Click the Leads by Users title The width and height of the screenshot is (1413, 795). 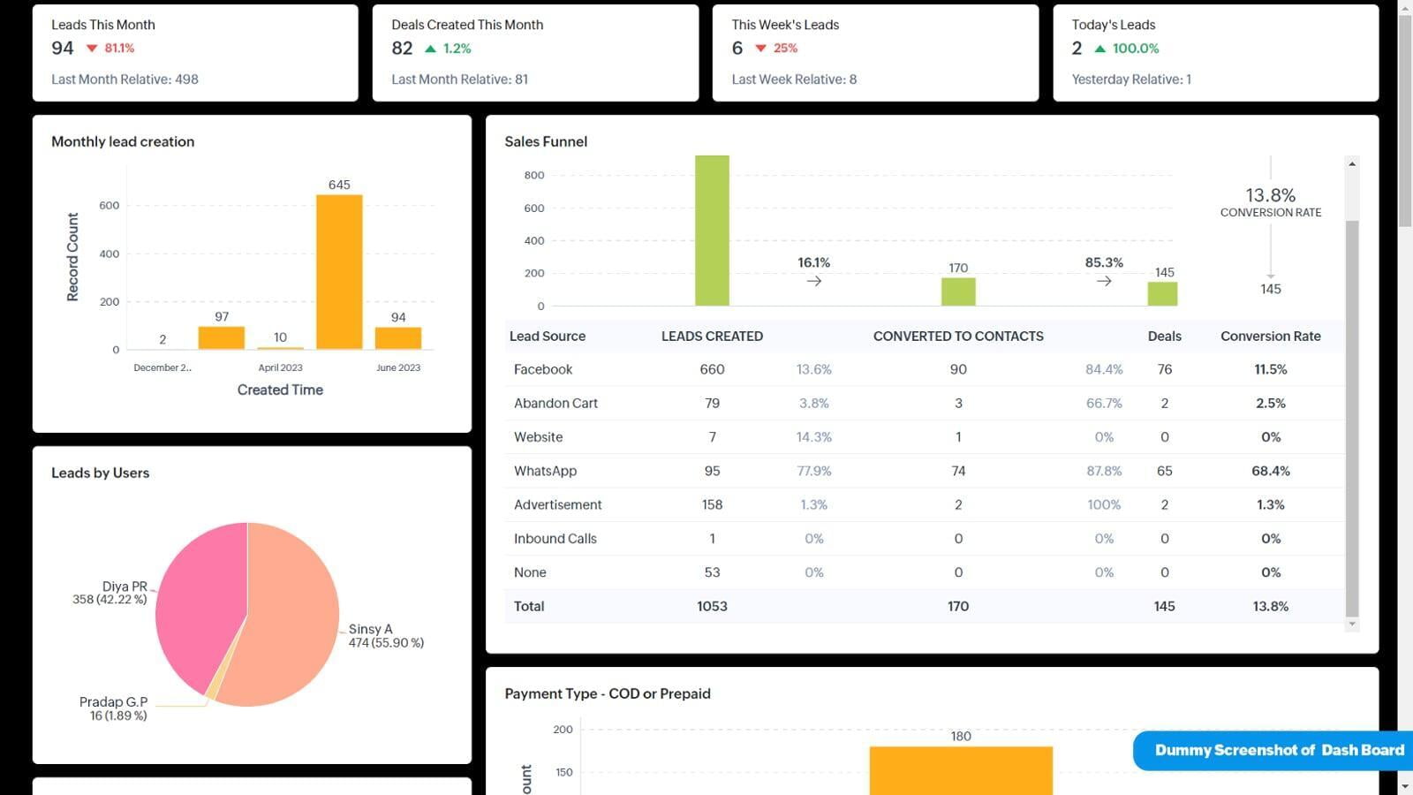[101, 473]
